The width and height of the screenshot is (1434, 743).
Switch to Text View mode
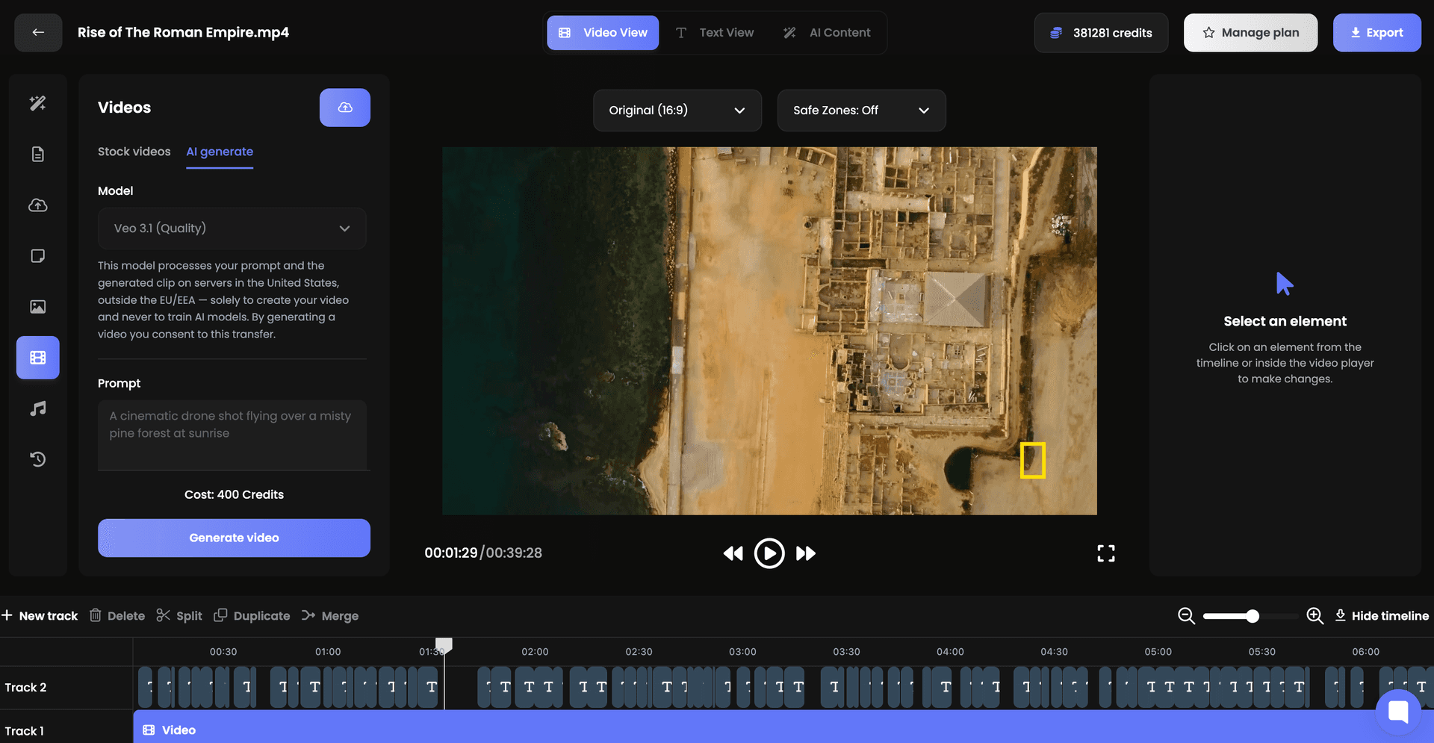tap(715, 33)
